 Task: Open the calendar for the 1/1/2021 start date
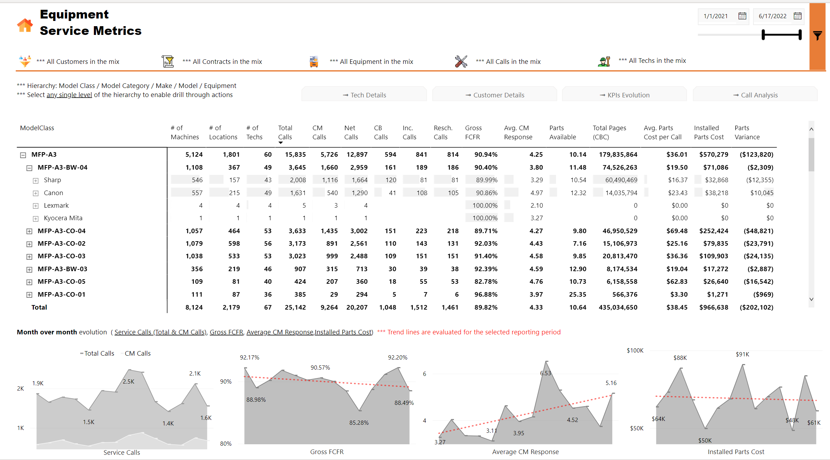742,15
